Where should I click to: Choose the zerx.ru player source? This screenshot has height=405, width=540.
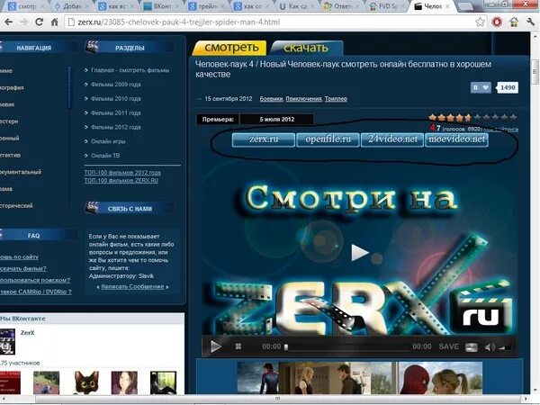tap(264, 139)
